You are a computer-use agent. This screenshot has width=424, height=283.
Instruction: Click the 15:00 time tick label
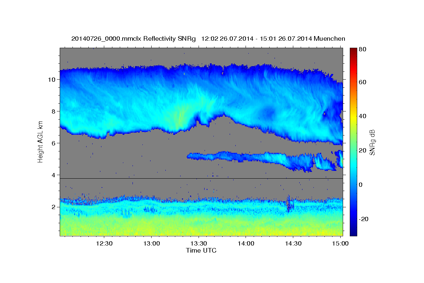[340, 244]
